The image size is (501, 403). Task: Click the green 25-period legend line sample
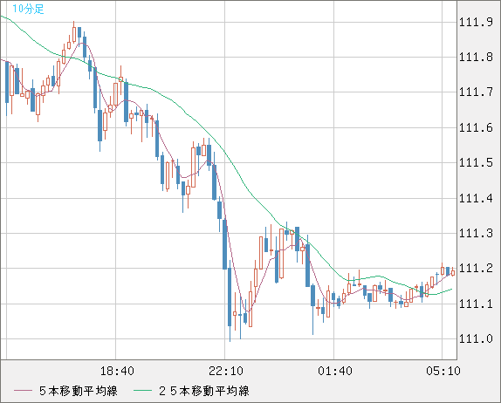[x=142, y=391]
